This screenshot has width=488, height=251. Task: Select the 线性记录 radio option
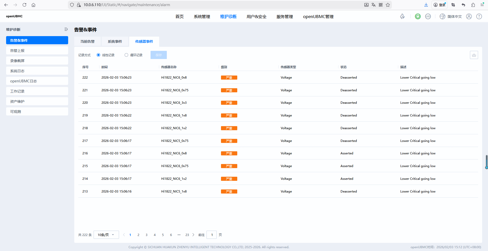(98, 55)
